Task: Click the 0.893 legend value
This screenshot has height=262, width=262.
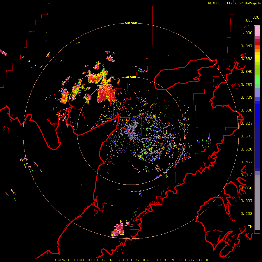Action: (x=247, y=59)
